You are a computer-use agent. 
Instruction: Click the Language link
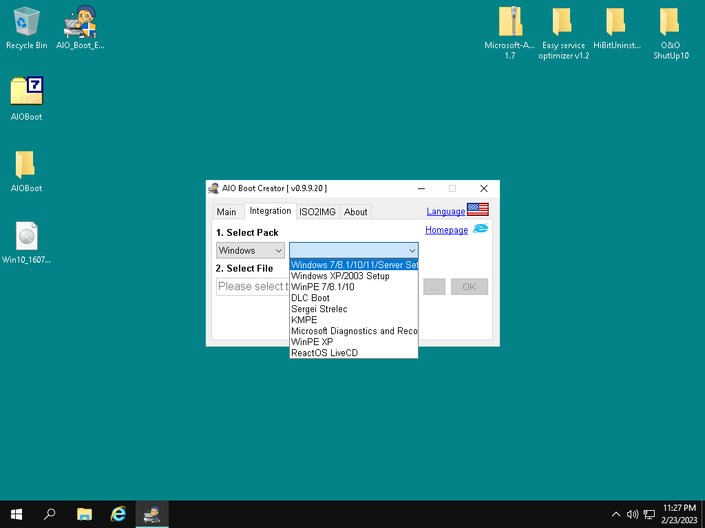(x=445, y=211)
